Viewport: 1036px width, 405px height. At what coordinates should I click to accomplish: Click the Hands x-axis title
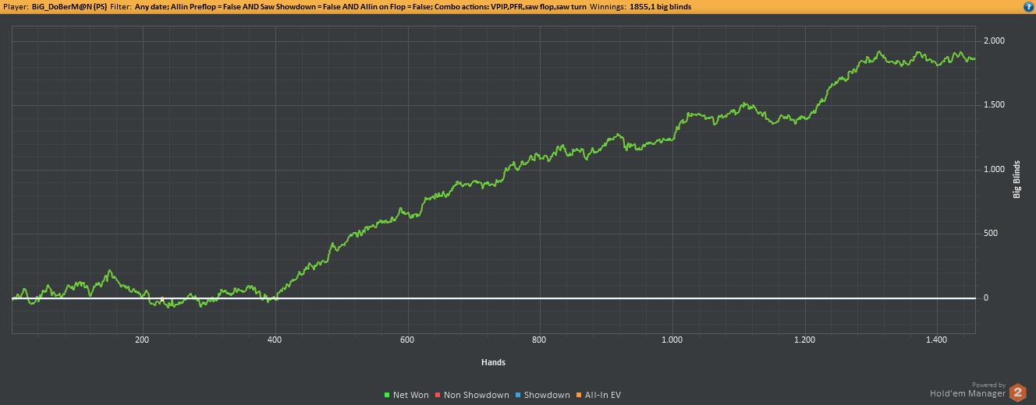pos(493,362)
